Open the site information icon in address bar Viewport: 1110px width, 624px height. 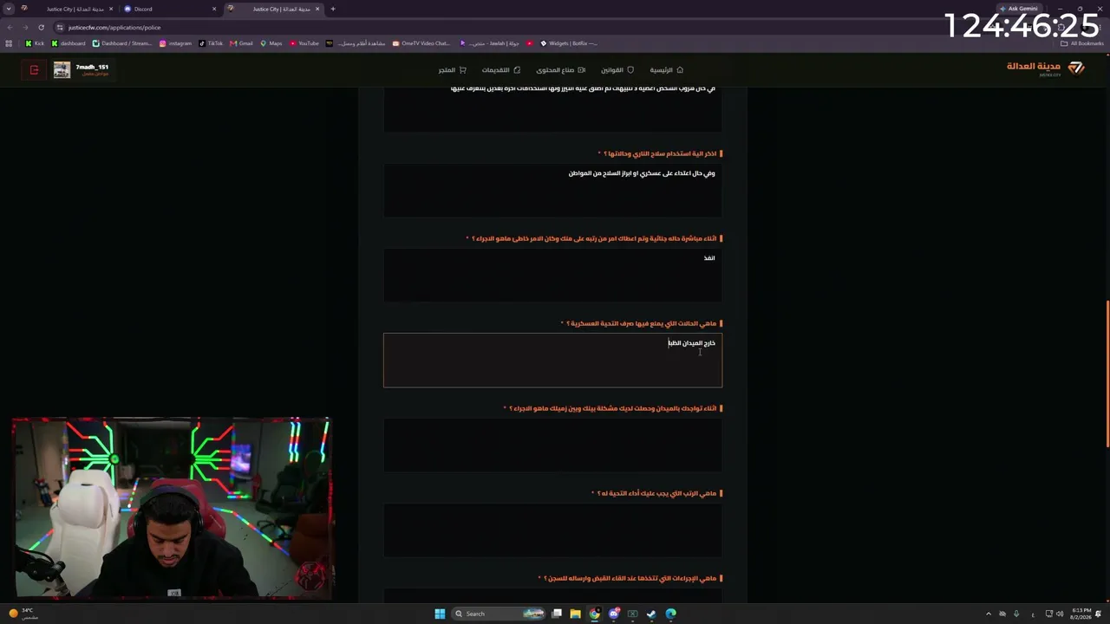pos(60,27)
